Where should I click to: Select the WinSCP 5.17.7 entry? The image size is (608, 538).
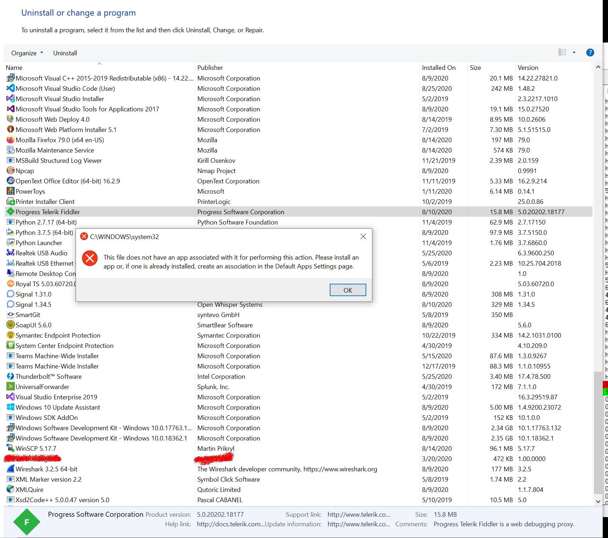click(36, 449)
